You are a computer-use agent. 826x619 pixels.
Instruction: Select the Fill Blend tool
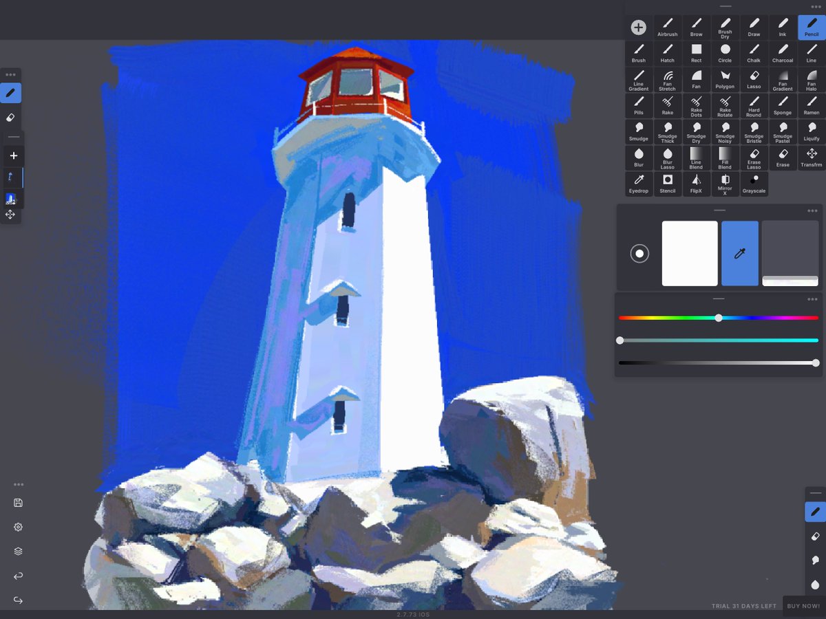click(x=725, y=158)
